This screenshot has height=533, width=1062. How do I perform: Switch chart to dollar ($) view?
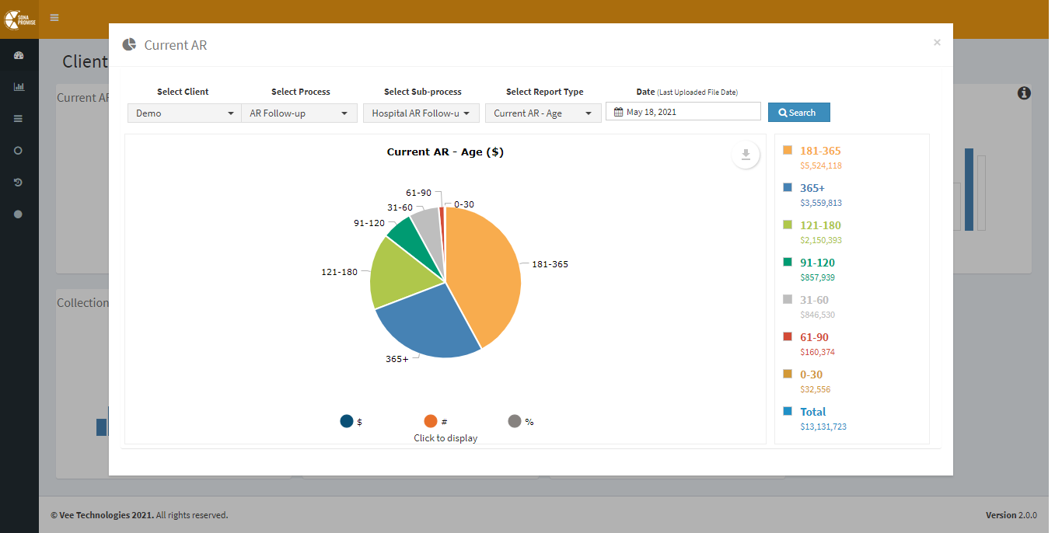click(x=347, y=421)
